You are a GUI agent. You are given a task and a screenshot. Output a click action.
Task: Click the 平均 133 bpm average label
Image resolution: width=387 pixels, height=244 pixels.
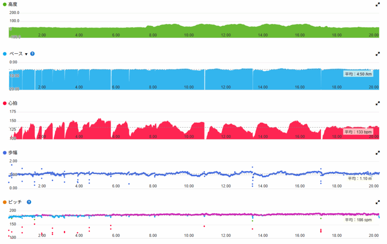pos(358,132)
